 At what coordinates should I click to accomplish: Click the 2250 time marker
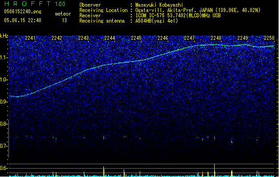tap(269, 38)
